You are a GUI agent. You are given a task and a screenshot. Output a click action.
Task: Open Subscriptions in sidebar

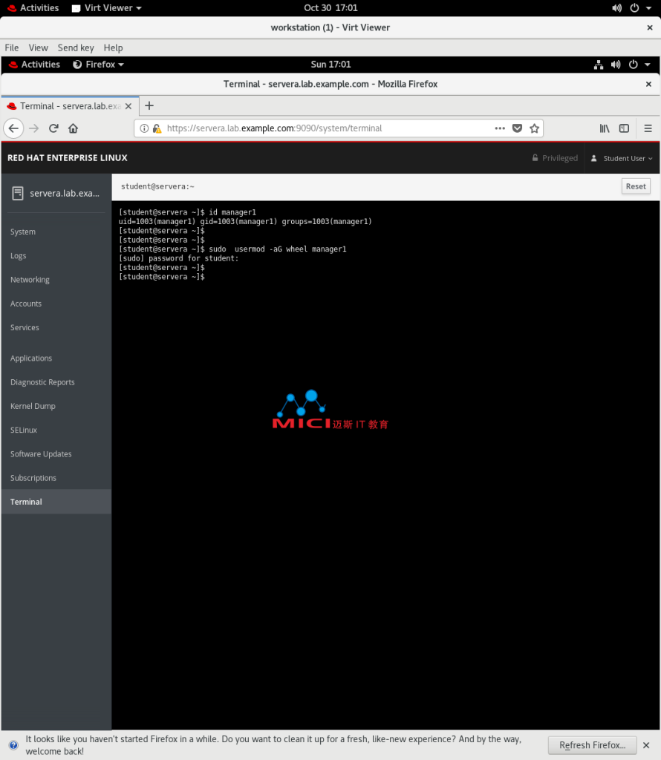click(56, 477)
